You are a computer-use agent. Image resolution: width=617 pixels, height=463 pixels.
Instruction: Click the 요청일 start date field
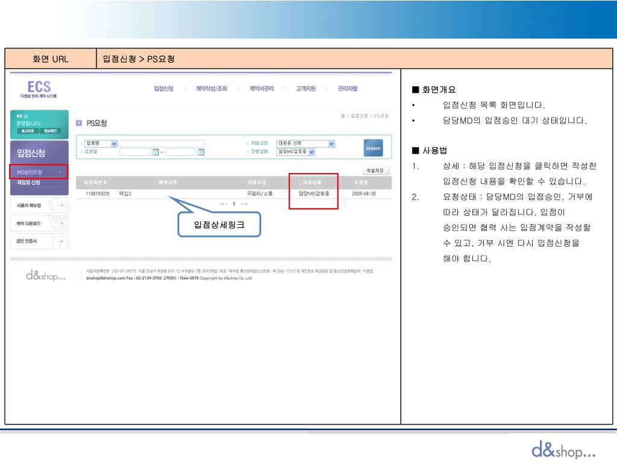click(136, 152)
